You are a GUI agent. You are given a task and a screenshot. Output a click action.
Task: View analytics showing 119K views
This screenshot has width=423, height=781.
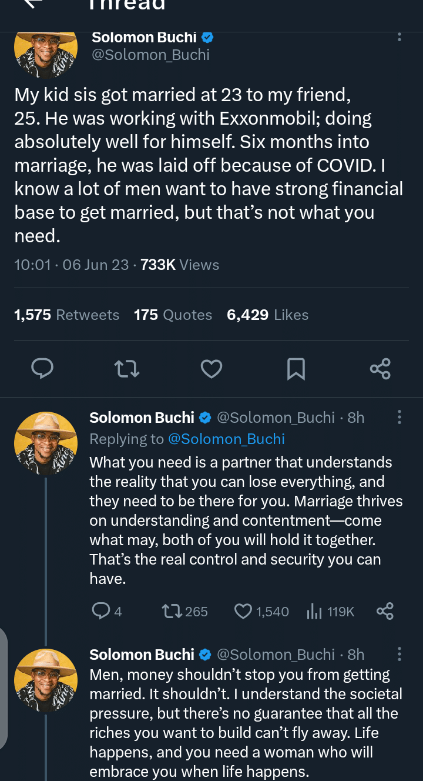click(315, 612)
